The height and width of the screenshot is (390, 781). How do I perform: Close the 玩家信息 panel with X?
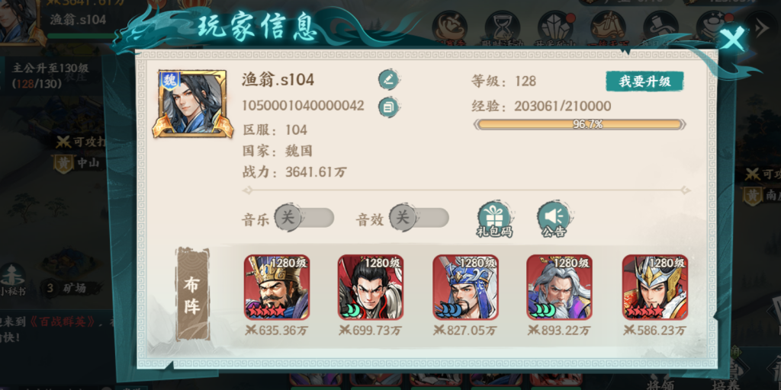733,39
